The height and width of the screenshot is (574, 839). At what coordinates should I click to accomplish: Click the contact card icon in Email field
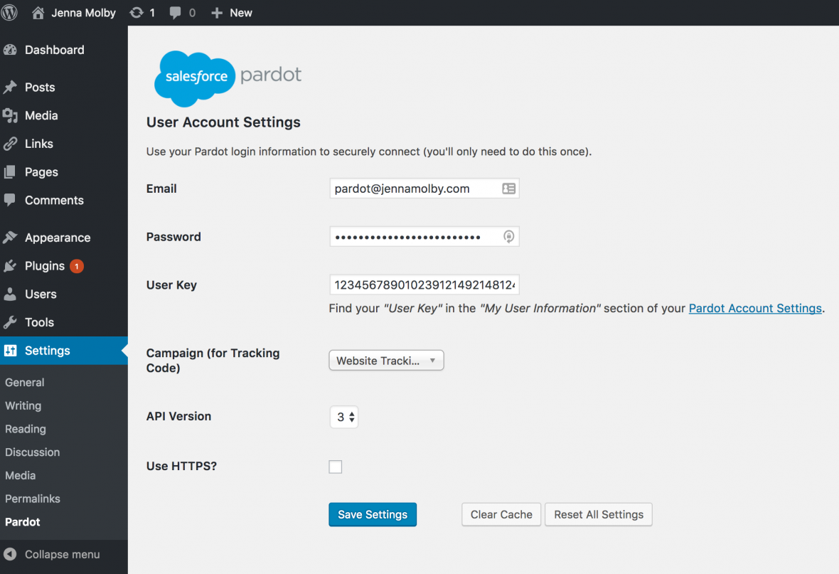(508, 188)
